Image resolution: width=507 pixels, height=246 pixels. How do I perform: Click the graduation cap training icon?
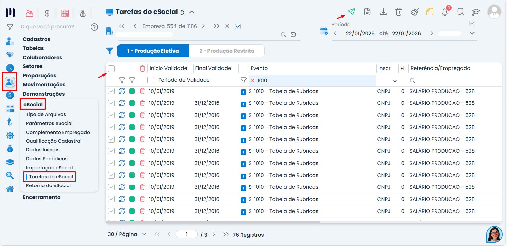[476, 11]
